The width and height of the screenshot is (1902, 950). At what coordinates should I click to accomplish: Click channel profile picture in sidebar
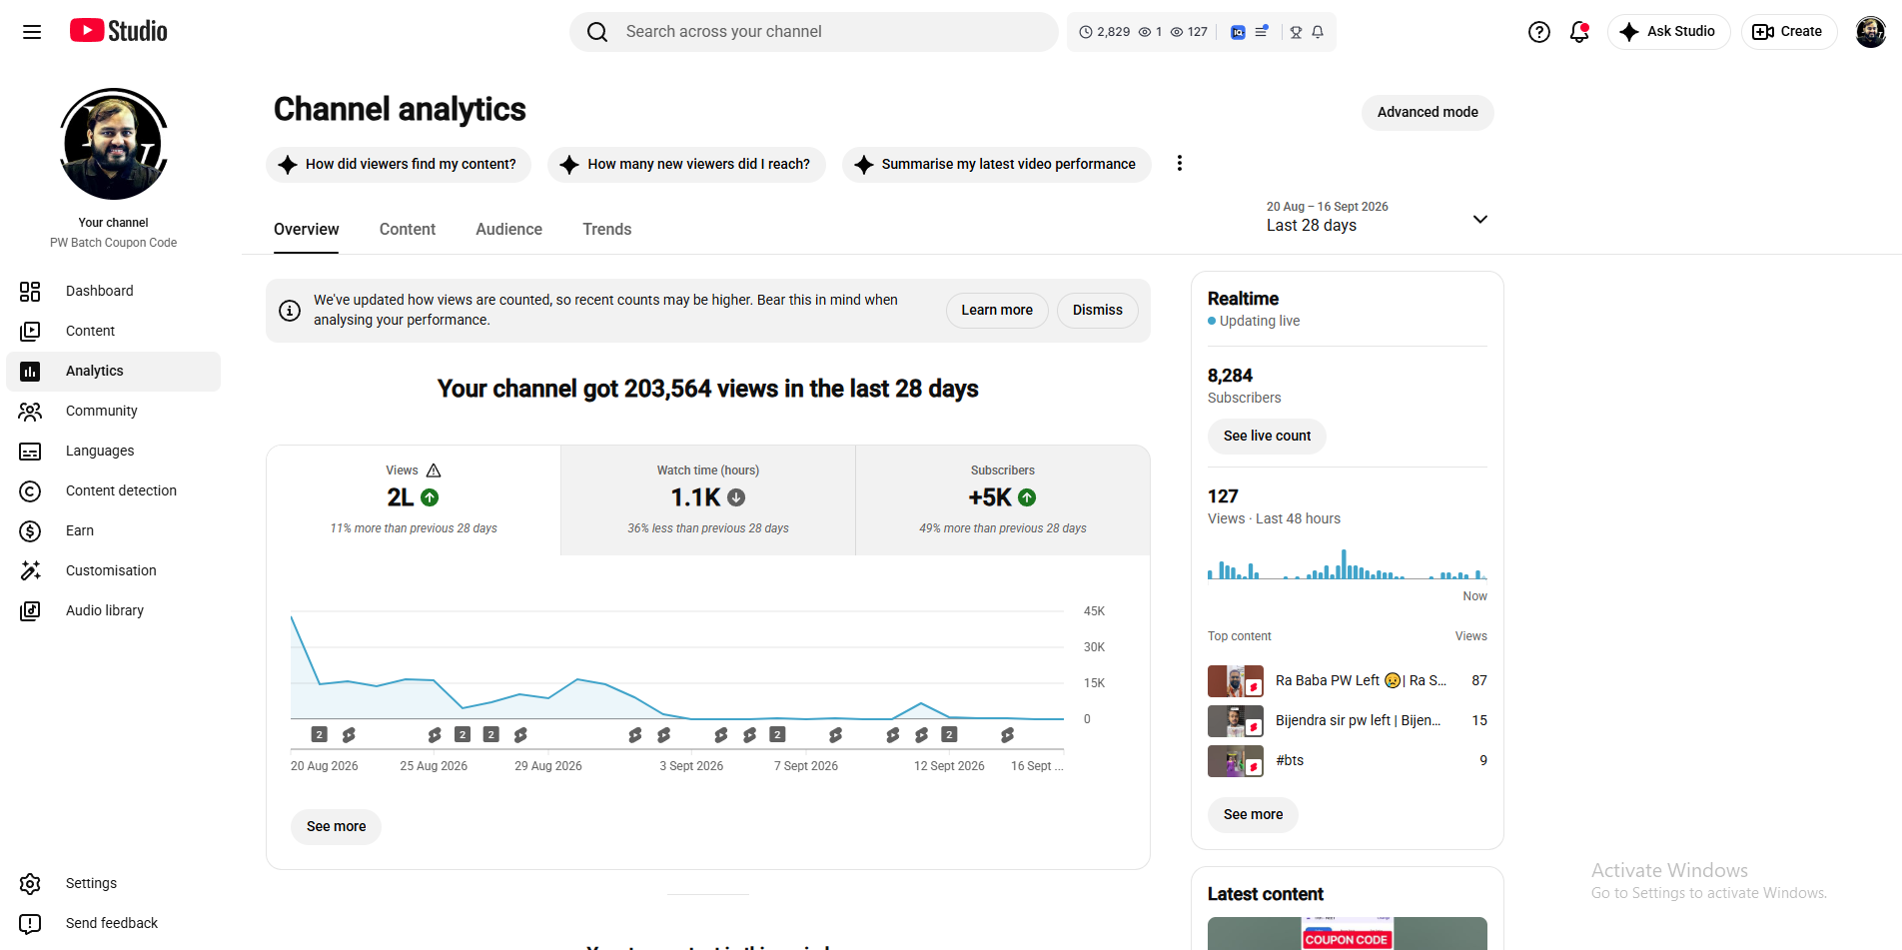point(114,144)
